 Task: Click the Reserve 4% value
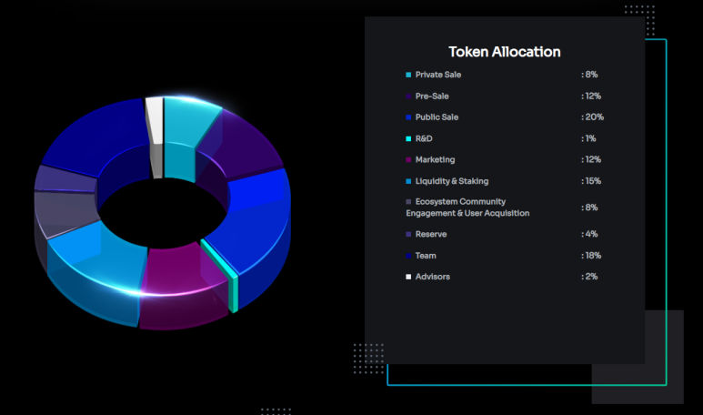point(589,234)
